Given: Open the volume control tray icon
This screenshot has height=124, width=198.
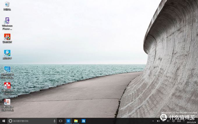Looking at the screenshot, I should tap(168, 121).
